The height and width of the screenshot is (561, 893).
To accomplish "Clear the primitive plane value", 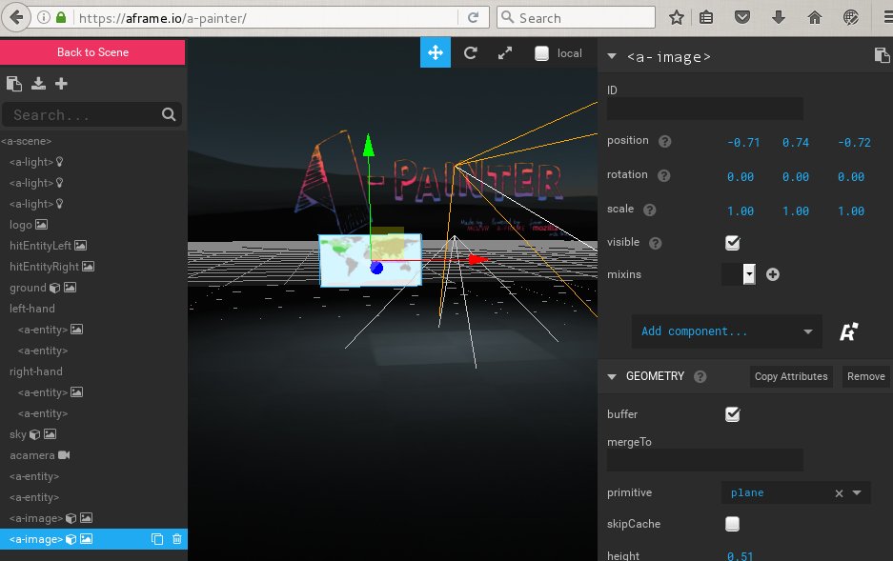I will (839, 493).
